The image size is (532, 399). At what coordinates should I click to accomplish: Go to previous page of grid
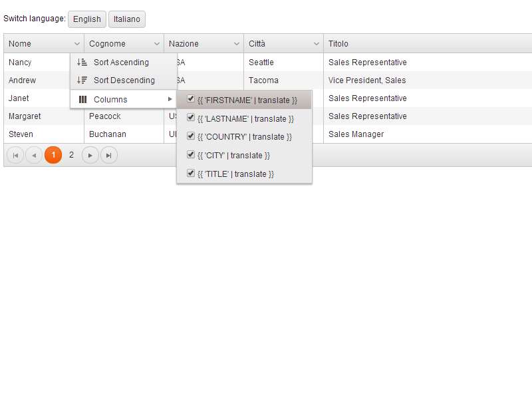(x=34, y=155)
